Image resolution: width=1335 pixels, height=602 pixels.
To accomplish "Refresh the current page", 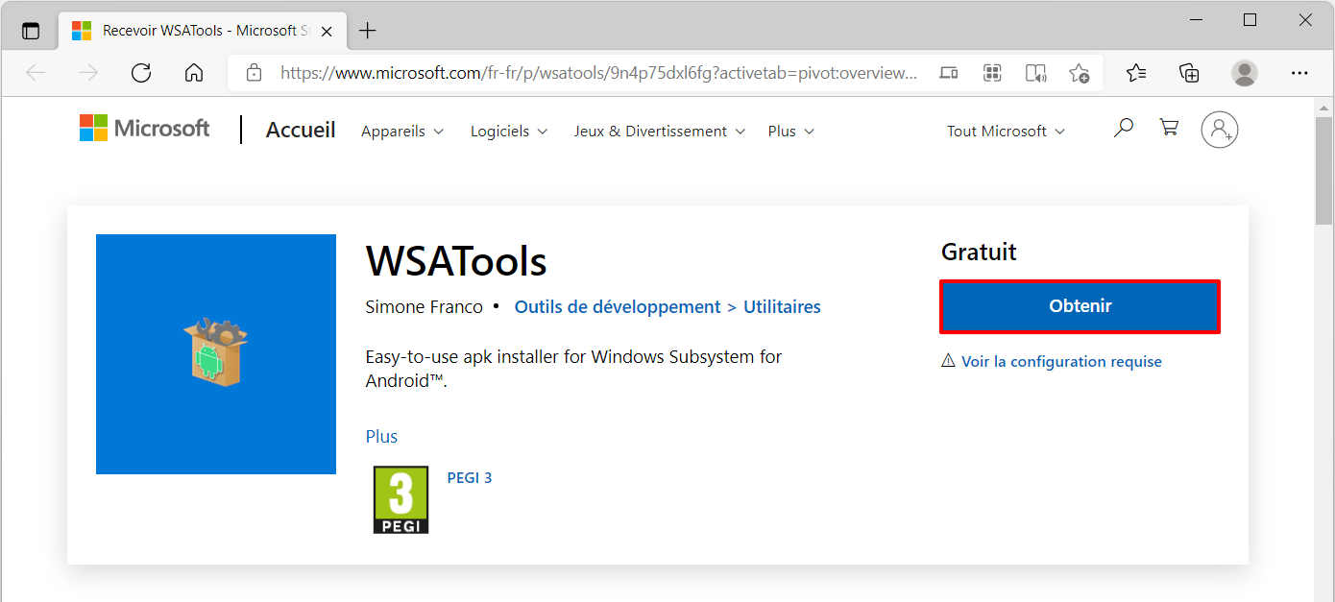I will (141, 73).
